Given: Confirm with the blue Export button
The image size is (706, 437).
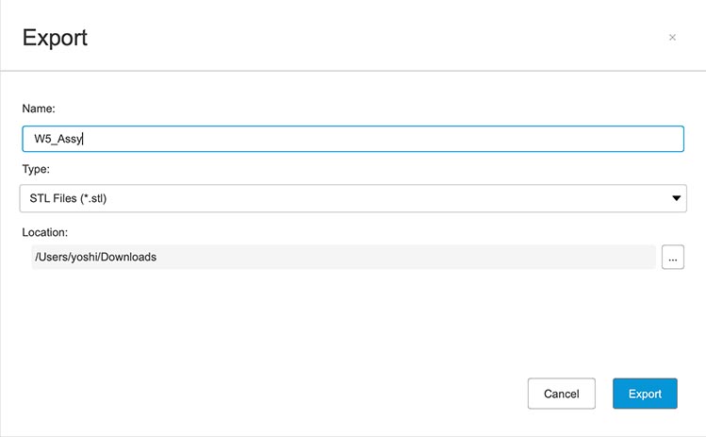Looking at the screenshot, I should click(645, 394).
